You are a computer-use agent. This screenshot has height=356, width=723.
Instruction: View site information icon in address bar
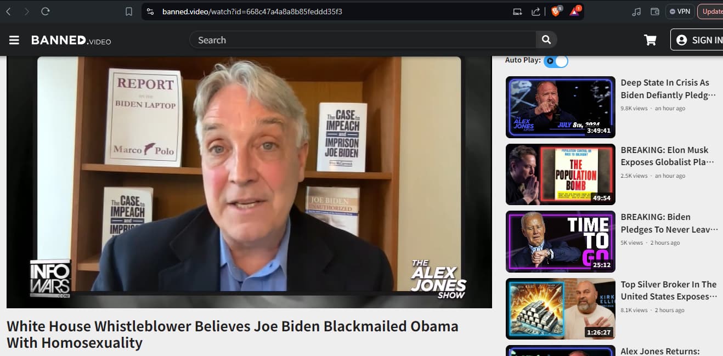coord(150,12)
